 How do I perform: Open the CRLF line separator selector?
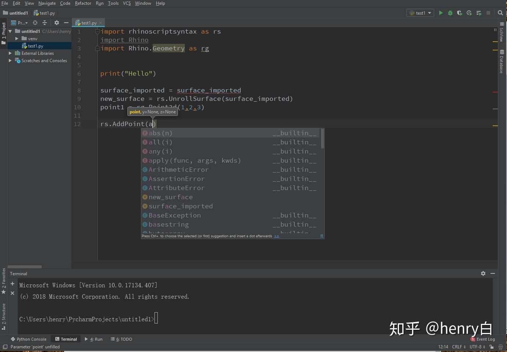[x=459, y=347]
